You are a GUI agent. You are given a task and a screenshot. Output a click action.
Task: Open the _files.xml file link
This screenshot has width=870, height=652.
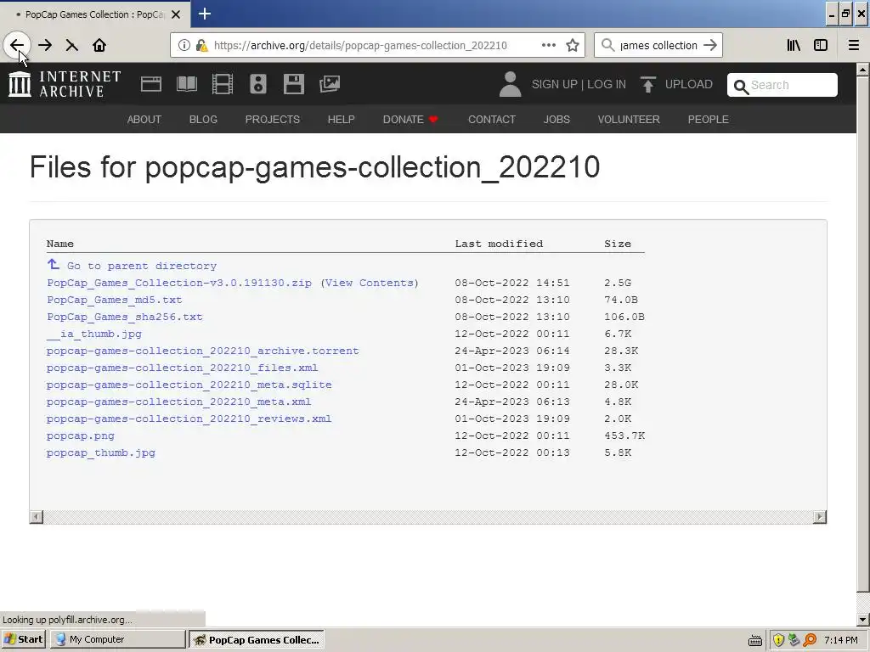182,368
